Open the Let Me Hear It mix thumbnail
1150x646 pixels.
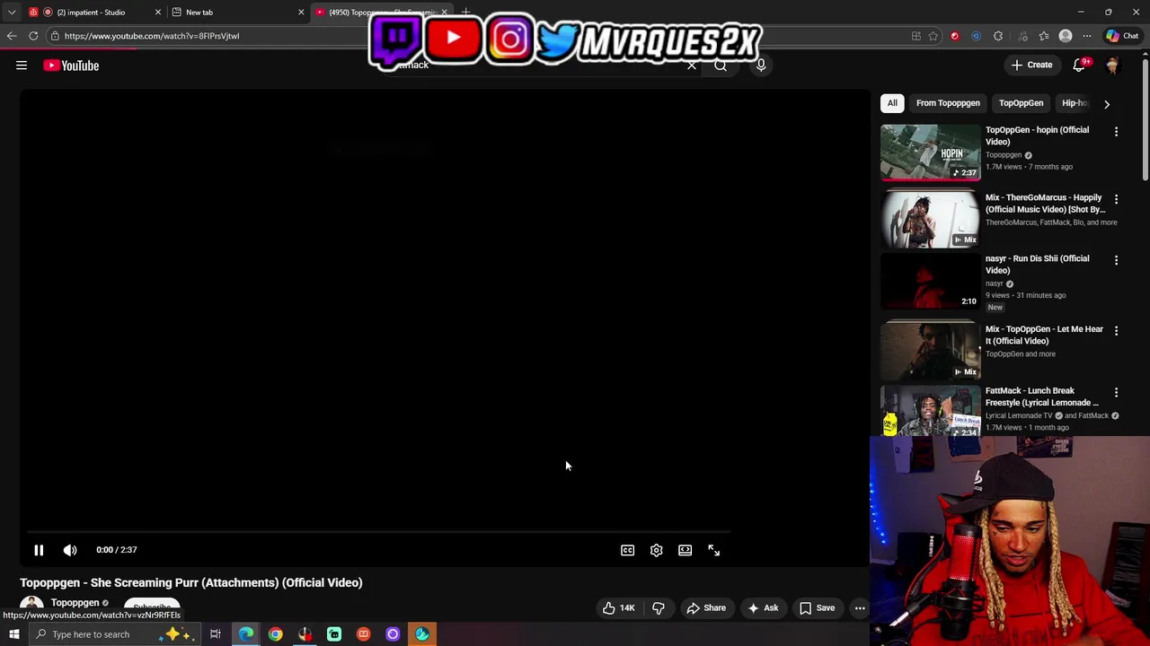coord(931,351)
